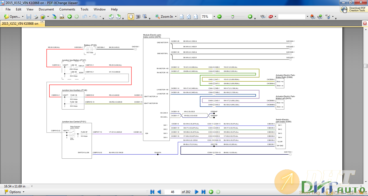Click the search options funnel icon
Viewport: 368px width, 196px height.
point(328,17)
